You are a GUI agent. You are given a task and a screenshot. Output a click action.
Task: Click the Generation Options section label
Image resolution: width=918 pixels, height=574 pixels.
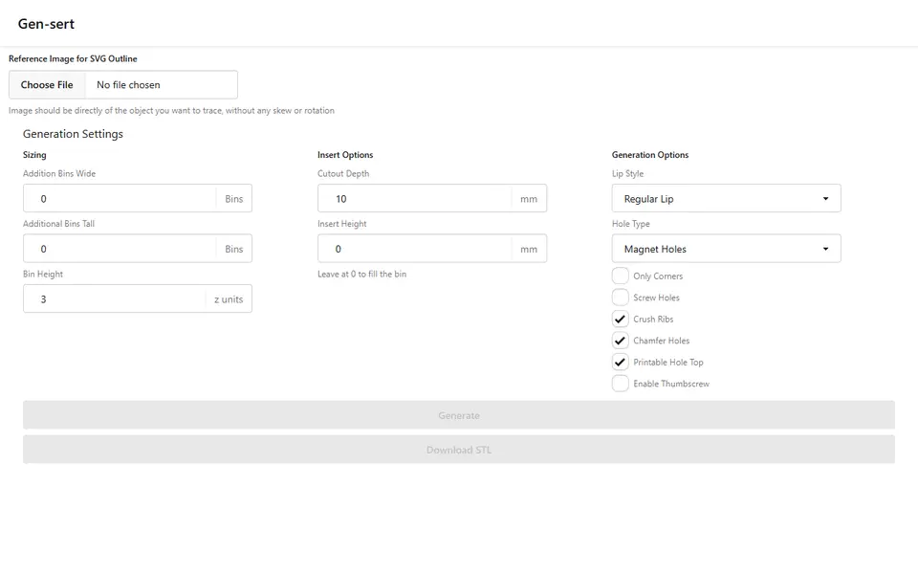pos(650,155)
